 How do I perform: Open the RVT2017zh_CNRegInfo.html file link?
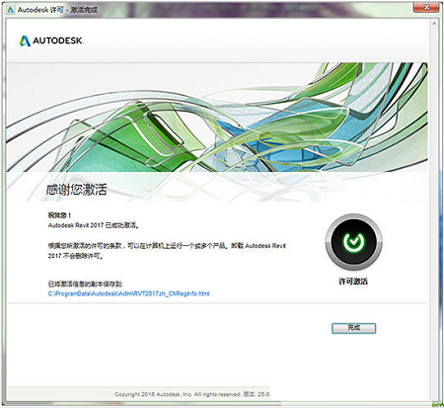[128, 293]
